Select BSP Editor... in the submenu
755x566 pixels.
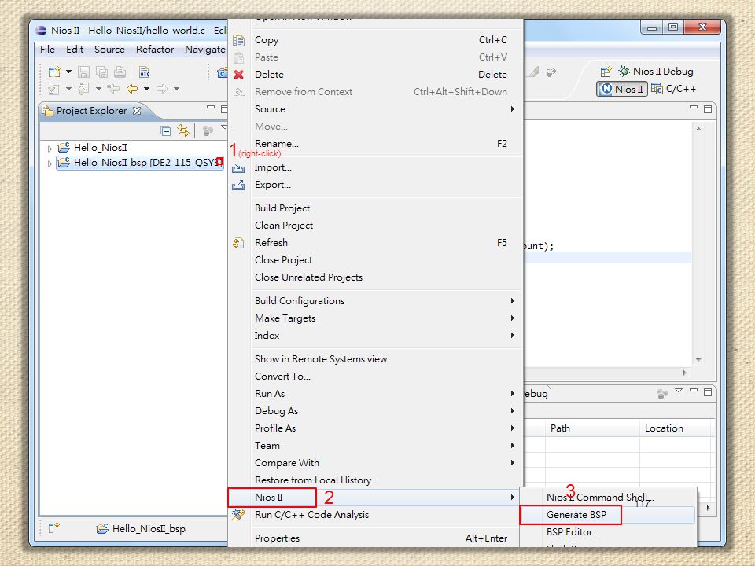608,532
